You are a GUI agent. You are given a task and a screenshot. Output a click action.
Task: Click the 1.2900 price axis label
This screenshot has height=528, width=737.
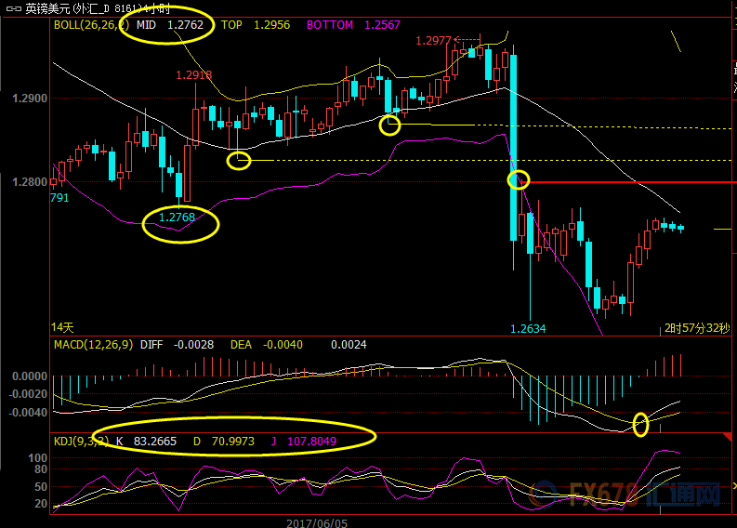(x=30, y=99)
